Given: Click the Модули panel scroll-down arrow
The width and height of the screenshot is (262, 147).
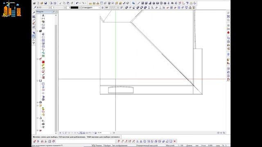Looking at the screenshot, I should 56,133.
